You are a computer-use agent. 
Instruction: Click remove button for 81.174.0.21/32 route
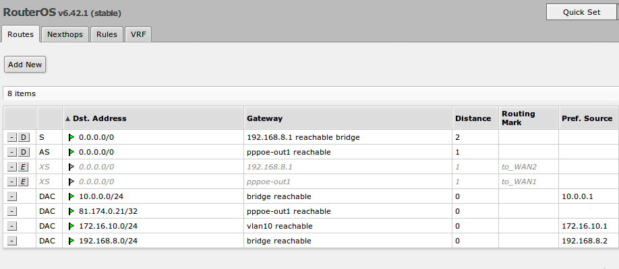coord(12,211)
